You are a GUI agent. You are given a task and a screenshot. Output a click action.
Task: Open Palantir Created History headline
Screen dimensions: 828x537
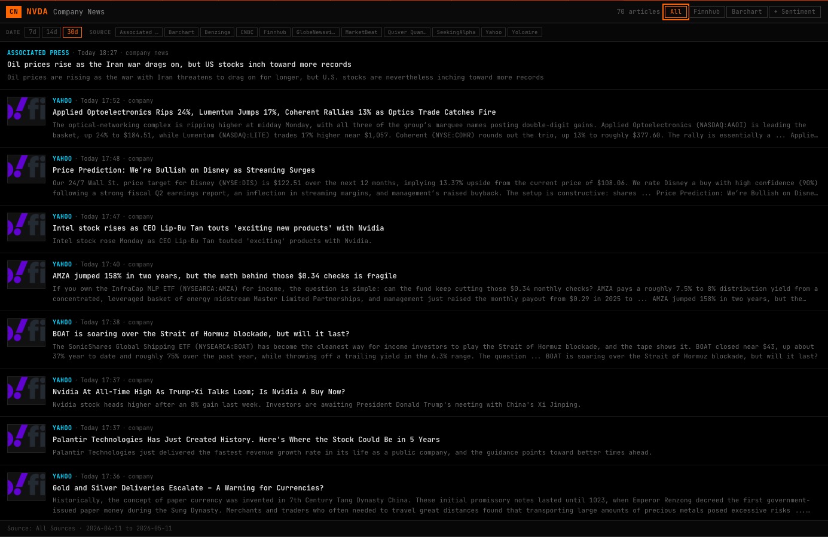246,440
